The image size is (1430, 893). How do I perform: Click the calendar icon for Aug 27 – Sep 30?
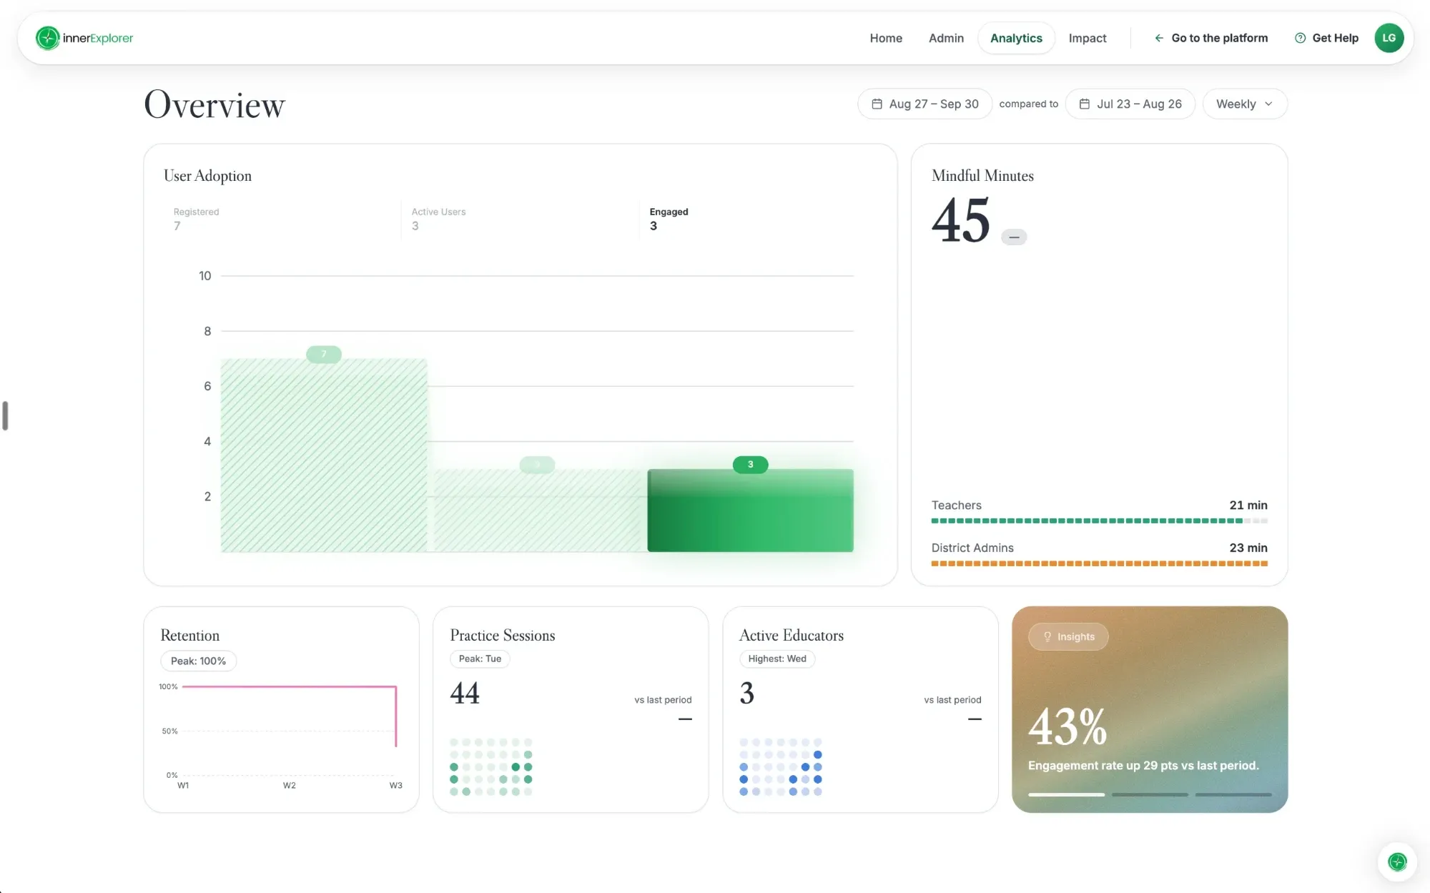(877, 104)
